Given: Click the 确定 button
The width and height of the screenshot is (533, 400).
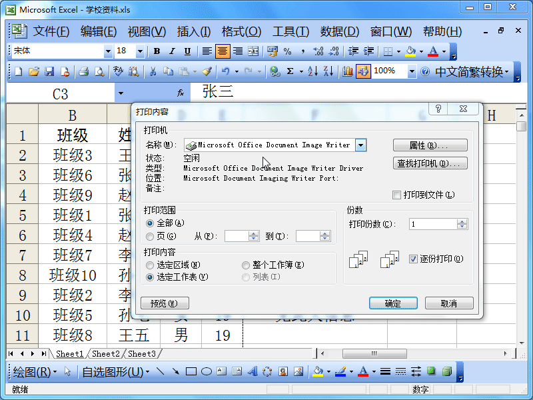Looking at the screenshot, I should (393, 303).
